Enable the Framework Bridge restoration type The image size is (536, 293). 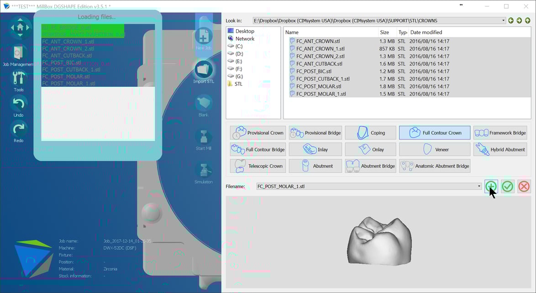pyautogui.click(x=500, y=132)
